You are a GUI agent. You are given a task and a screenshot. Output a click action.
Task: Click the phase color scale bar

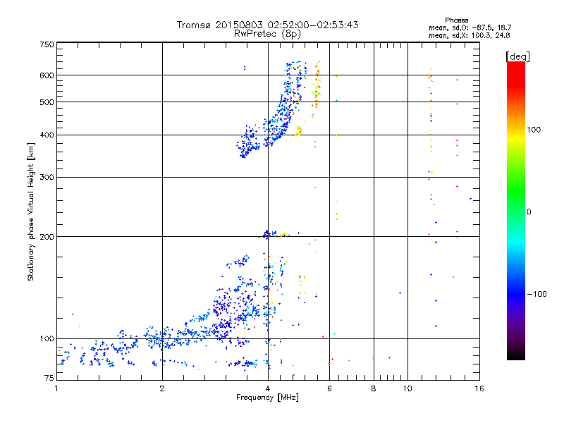(x=516, y=210)
